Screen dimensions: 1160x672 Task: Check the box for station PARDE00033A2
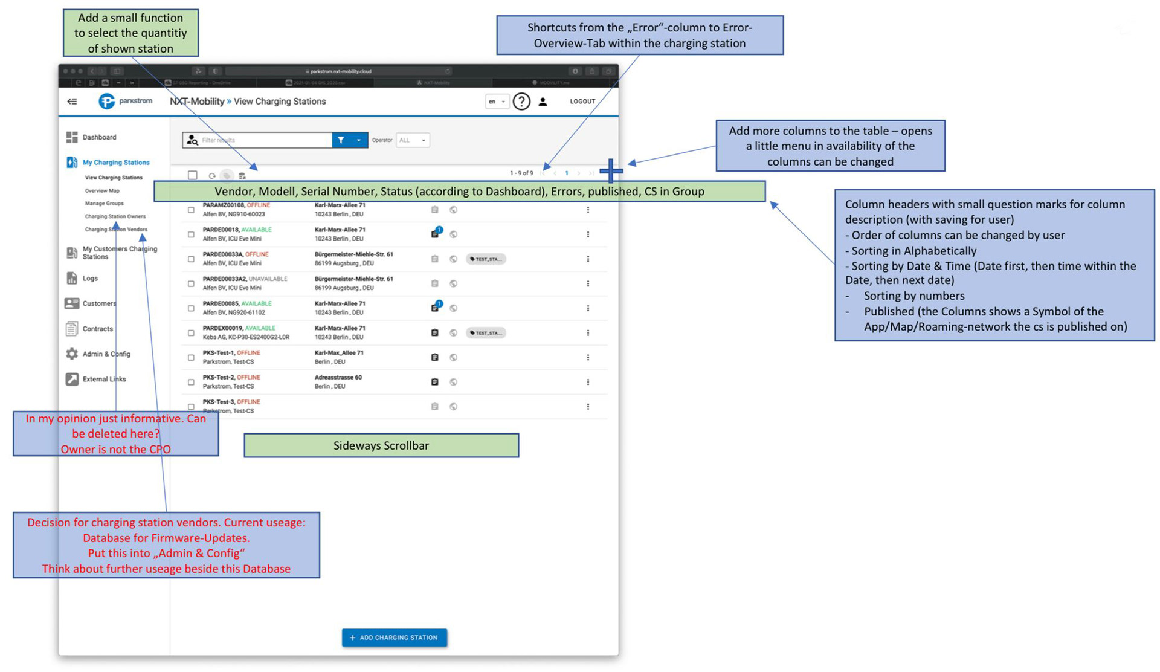click(191, 283)
